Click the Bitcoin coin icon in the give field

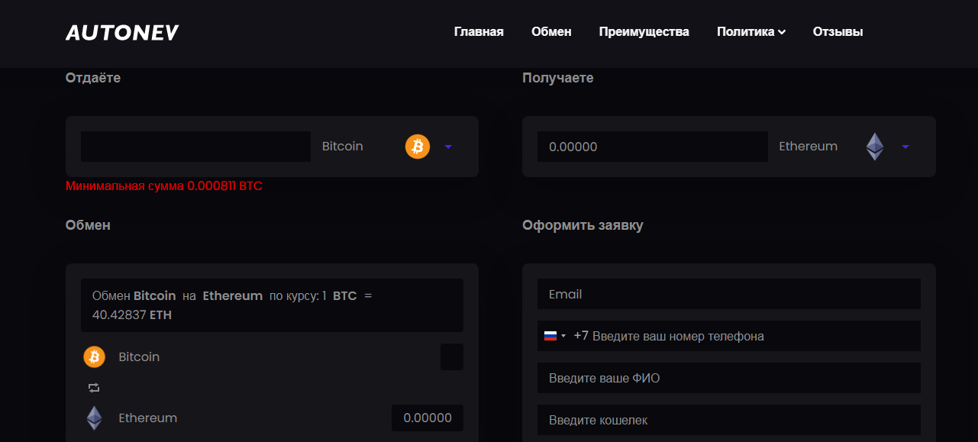click(418, 147)
